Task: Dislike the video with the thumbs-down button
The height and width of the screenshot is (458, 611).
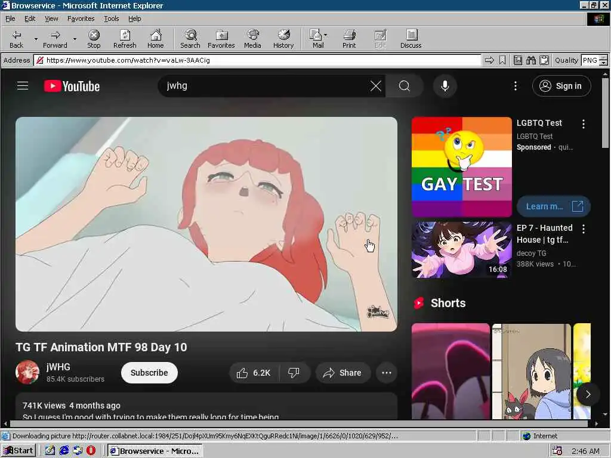Action: click(294, 373)
